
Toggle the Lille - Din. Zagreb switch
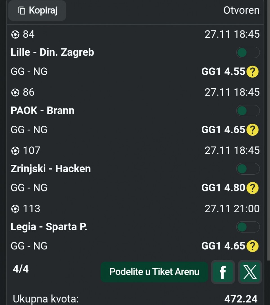[x=247, y=53]
